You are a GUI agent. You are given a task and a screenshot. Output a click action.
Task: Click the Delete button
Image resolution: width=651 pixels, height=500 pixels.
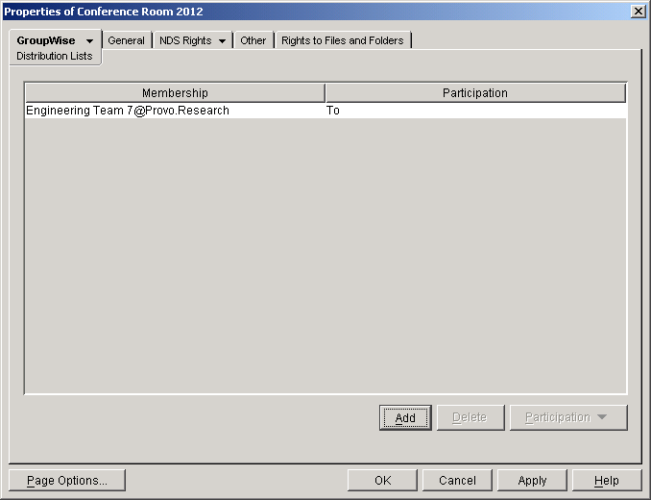pyautogui.click(x=470, y=417)
